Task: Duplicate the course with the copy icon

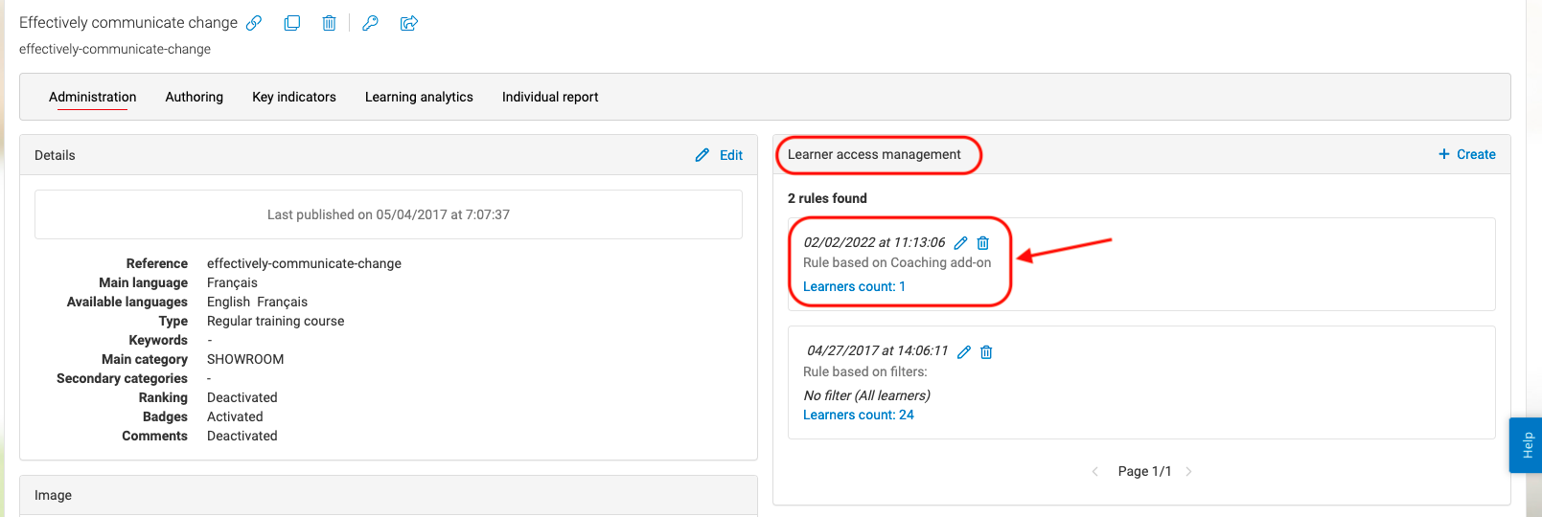Action: click(292, 23)
